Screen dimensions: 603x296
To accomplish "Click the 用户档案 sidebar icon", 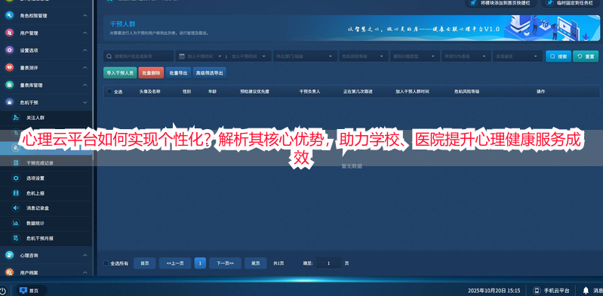I will tap(9, 272).
